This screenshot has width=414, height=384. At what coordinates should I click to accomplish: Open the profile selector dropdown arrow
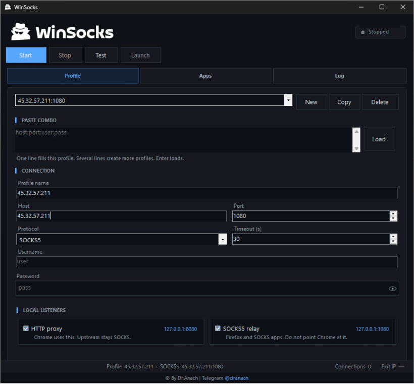(x=288, y=100)
